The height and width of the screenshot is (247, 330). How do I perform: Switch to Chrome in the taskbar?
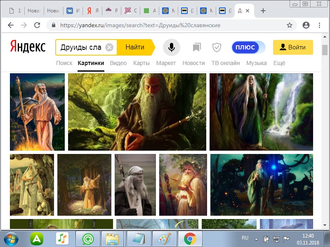pos(190,239)
